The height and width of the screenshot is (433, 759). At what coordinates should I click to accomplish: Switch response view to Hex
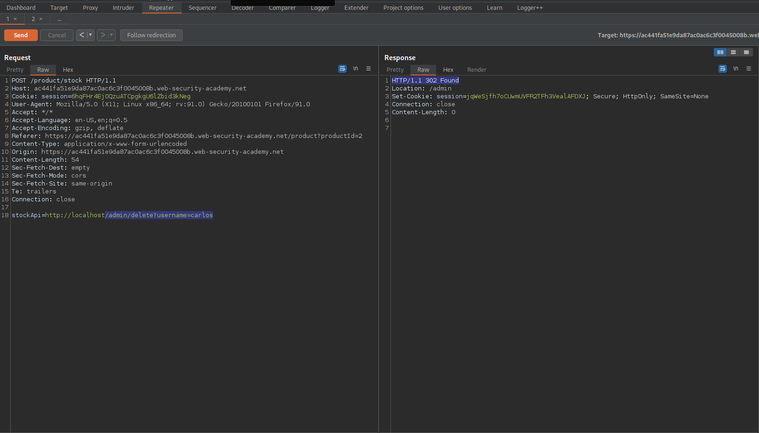tap(448, 70)
